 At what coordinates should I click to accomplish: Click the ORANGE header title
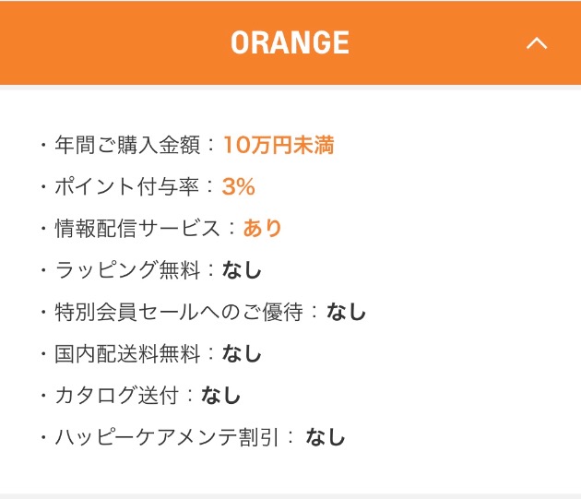(x=290, y=42)
